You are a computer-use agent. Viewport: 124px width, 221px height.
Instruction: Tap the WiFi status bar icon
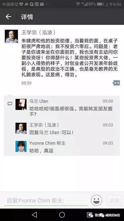point(78,4)
